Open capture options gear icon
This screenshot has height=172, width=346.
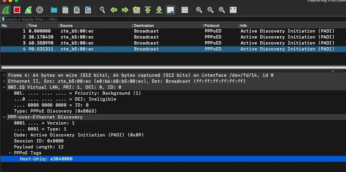coord(40,10)
